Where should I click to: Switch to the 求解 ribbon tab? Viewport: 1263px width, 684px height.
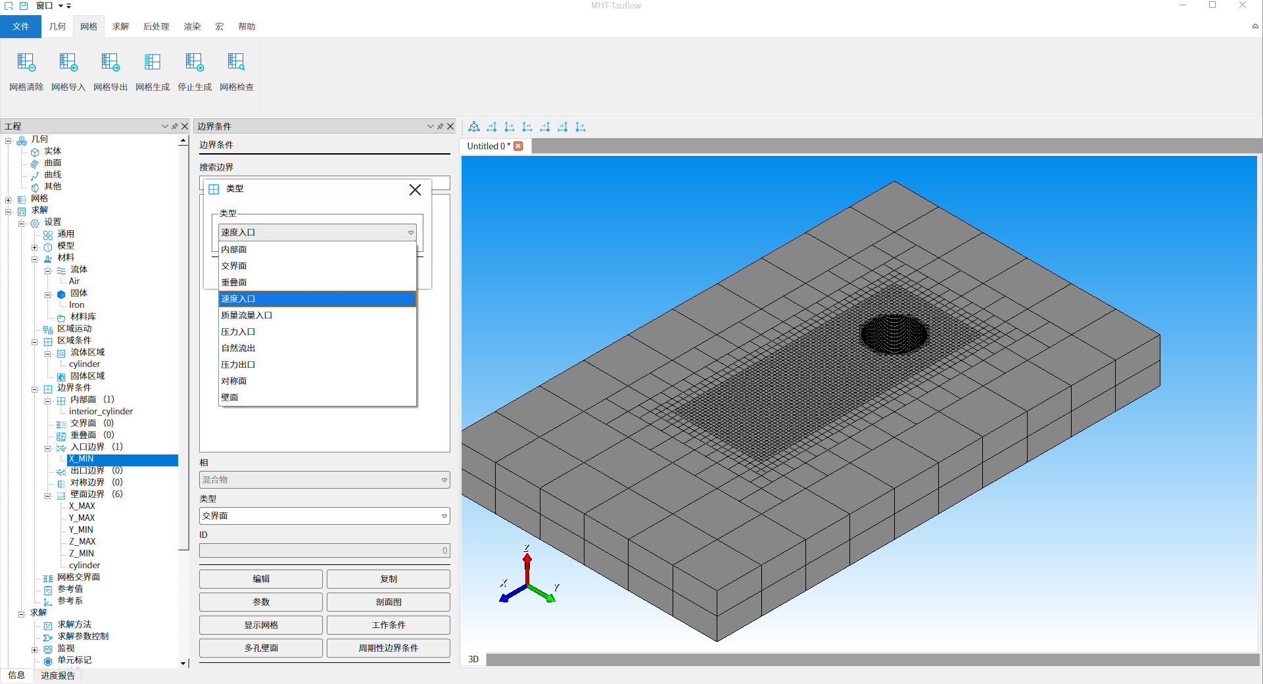[x=120, y=26]
